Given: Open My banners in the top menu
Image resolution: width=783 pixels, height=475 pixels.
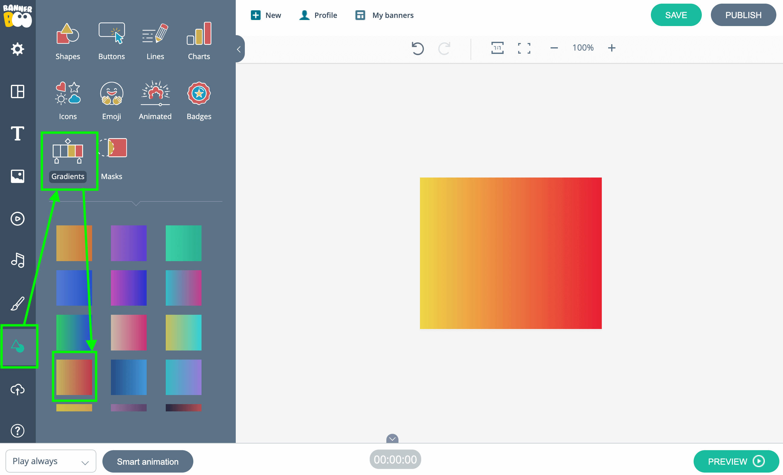Looking at the screenshot, I should (384, 15).
